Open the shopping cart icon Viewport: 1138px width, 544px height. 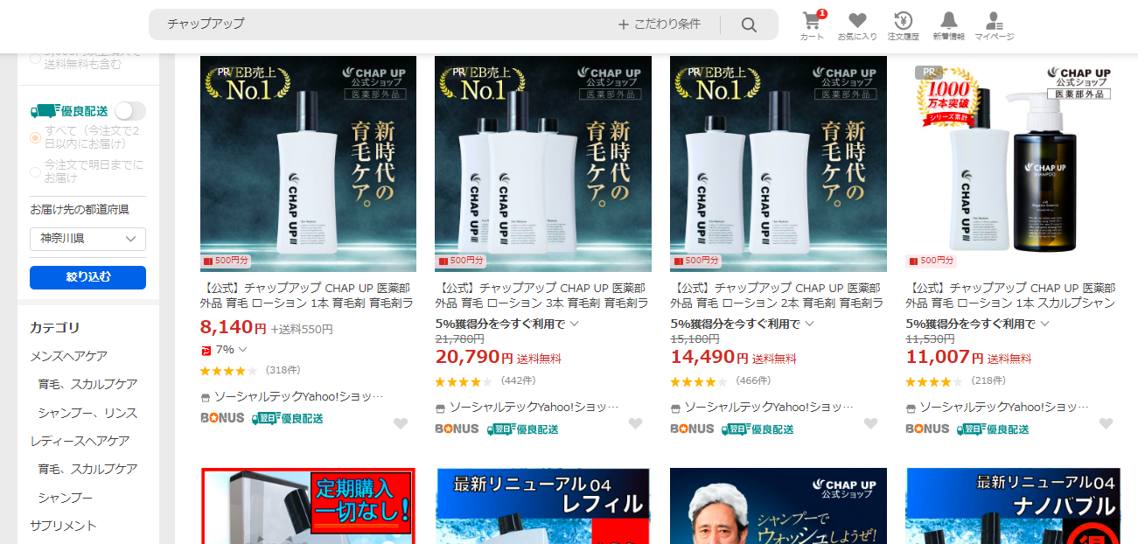click(812, 21)
